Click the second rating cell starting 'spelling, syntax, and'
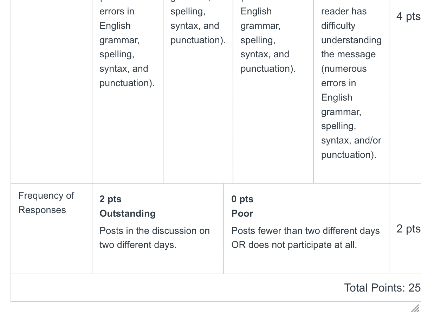 coord(198,91)
